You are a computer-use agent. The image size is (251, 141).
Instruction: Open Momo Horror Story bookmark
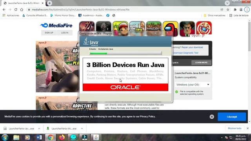coord(63,16)
